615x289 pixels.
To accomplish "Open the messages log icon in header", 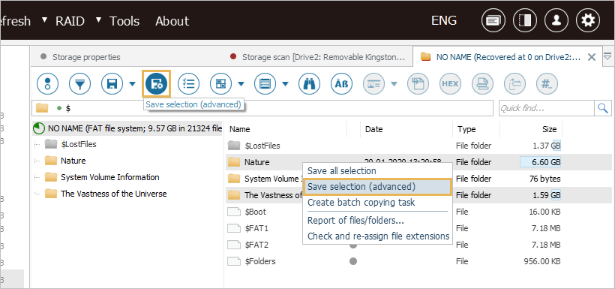I will (x=493, y=20).
